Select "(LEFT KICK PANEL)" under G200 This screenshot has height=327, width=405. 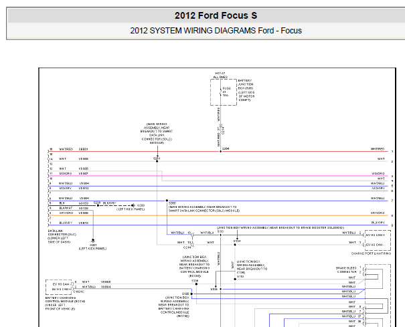point(131,209)
